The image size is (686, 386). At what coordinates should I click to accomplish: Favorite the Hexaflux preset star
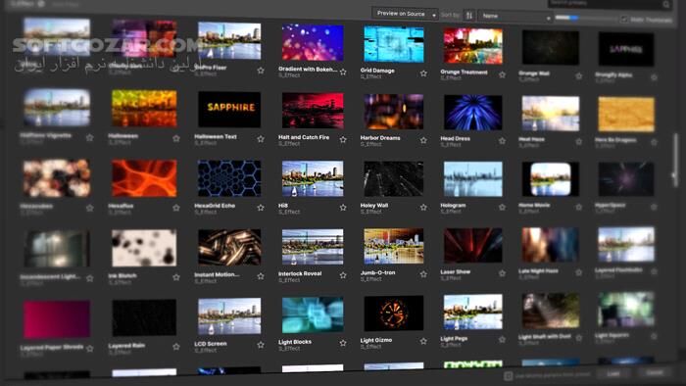(x=176, y=208)
